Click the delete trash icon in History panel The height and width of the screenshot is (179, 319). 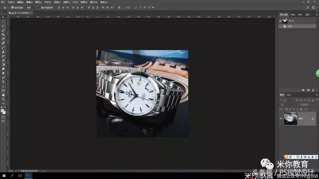pyautogui.click(x=313, y=90)
